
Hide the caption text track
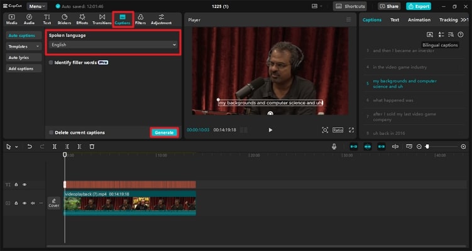click(25, 184)
